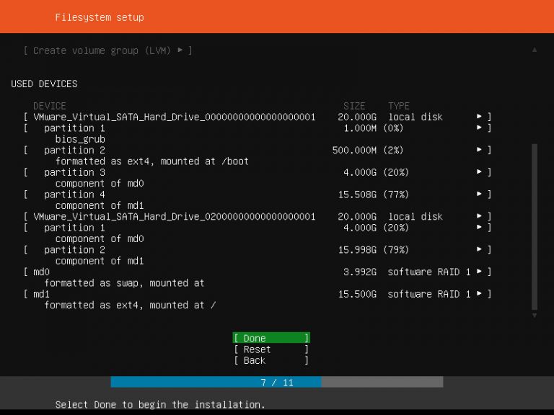
Task: Click the vertical scrollbar thumb
Action: pyautogui.click(x=535, y=226)
